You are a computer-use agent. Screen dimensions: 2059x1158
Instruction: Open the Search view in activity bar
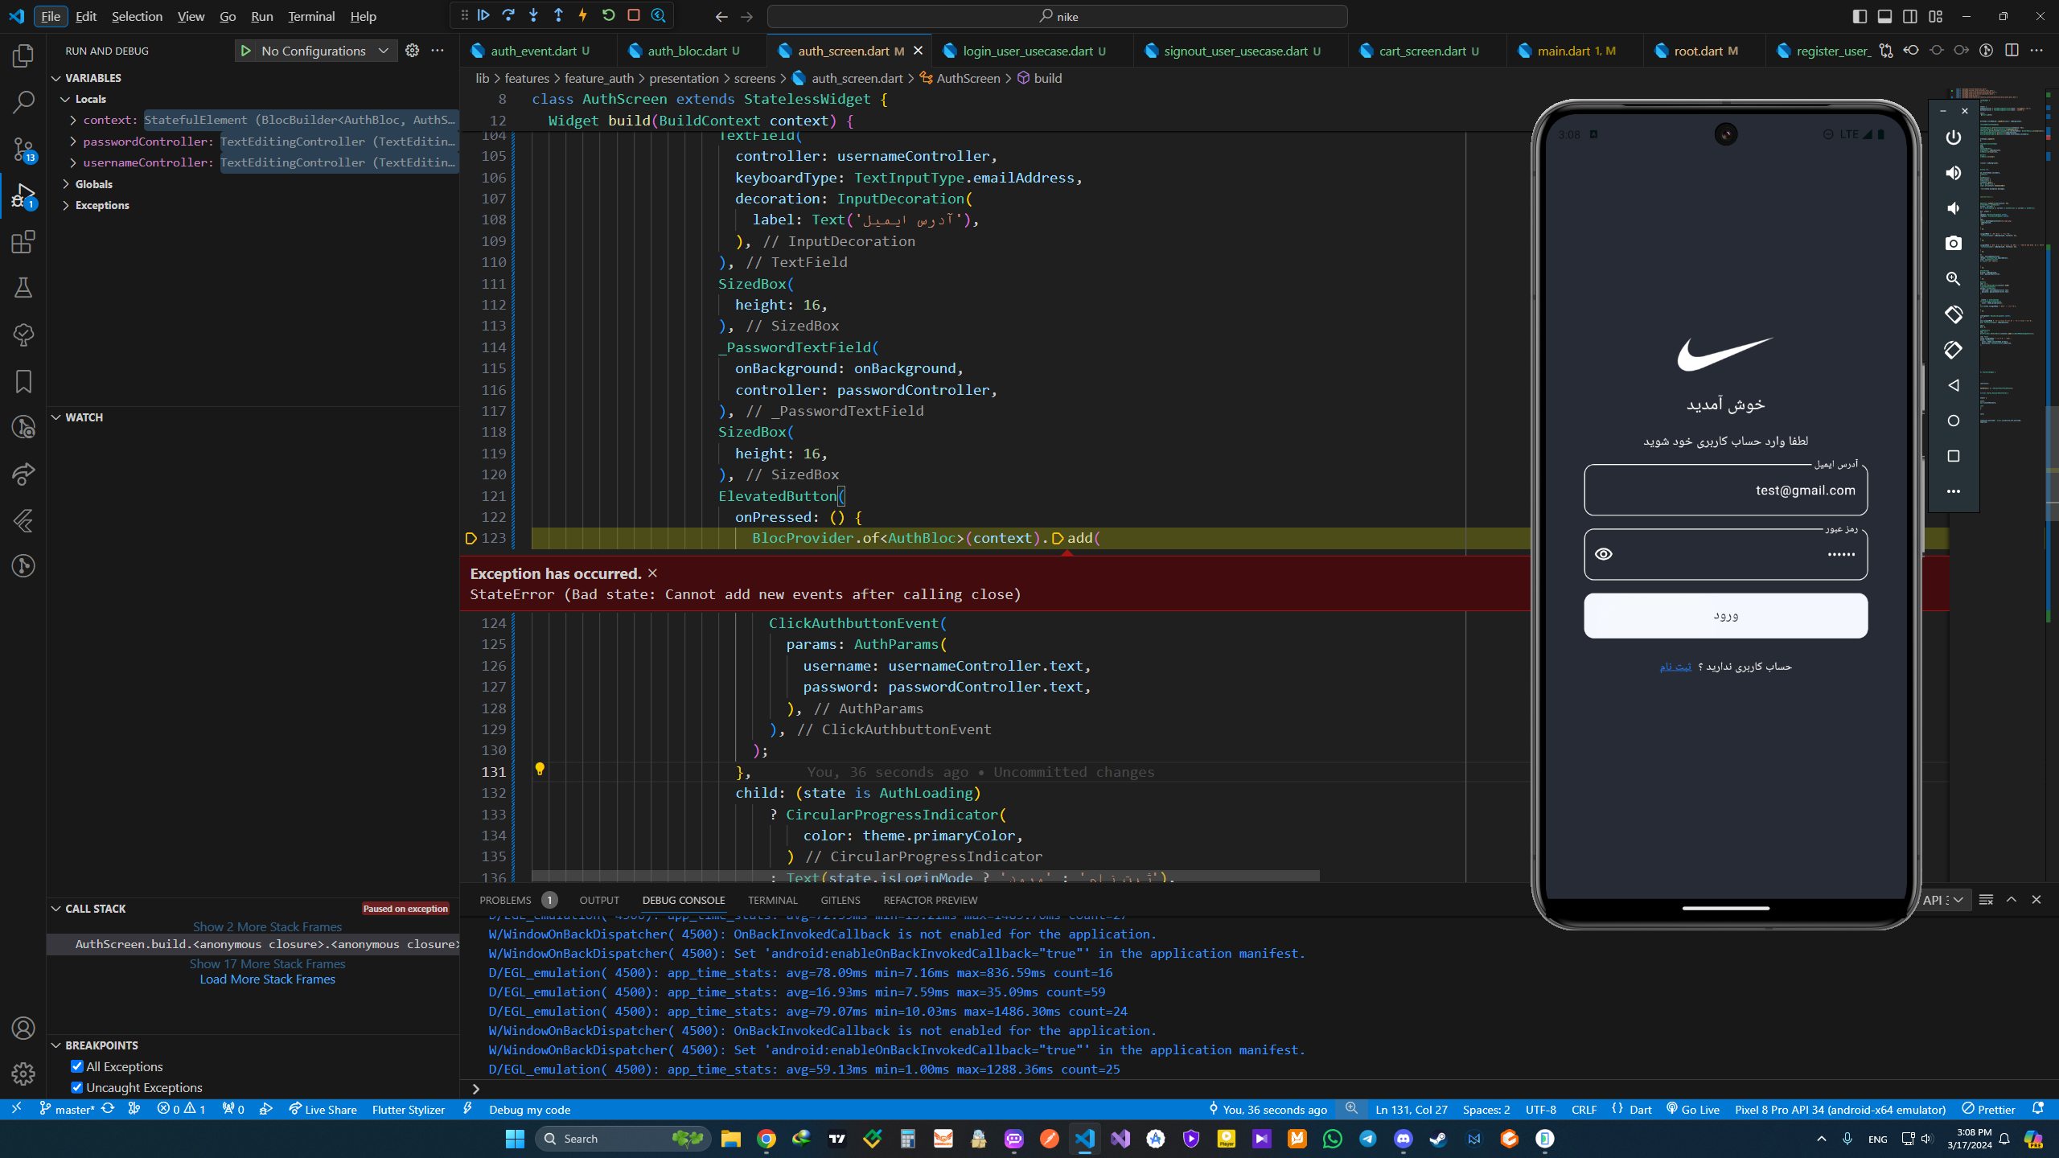click(23, 102)
